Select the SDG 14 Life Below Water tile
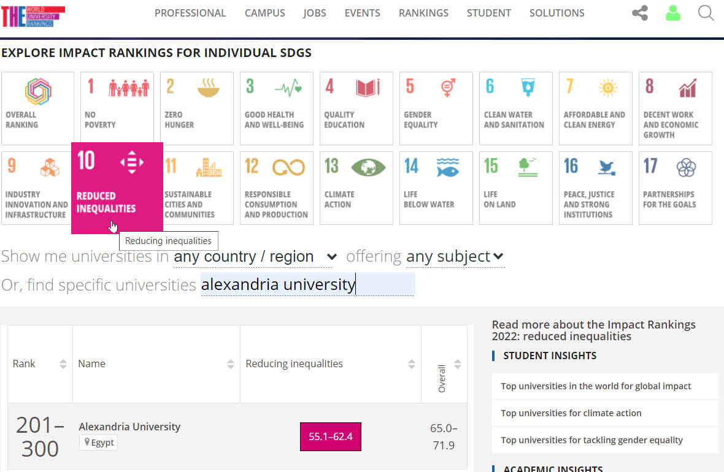This screenshot has width=724, height=472. pyautogui.click(x=436, y=188)
